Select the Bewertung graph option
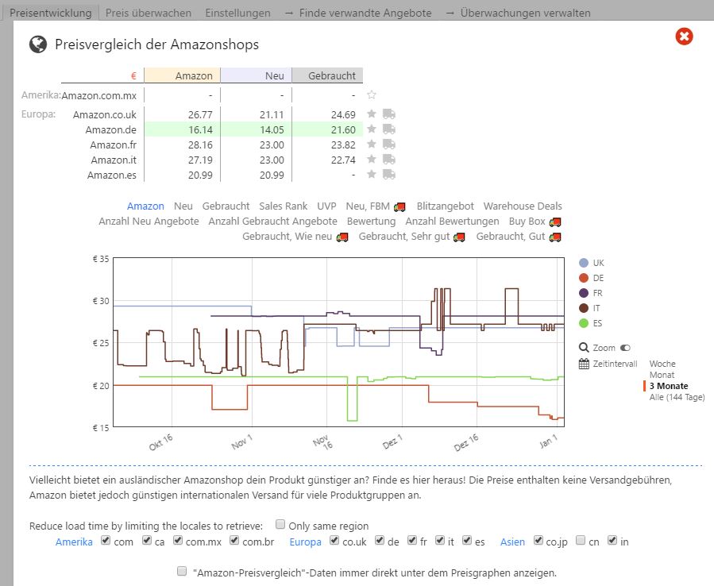 pos(371,222)
